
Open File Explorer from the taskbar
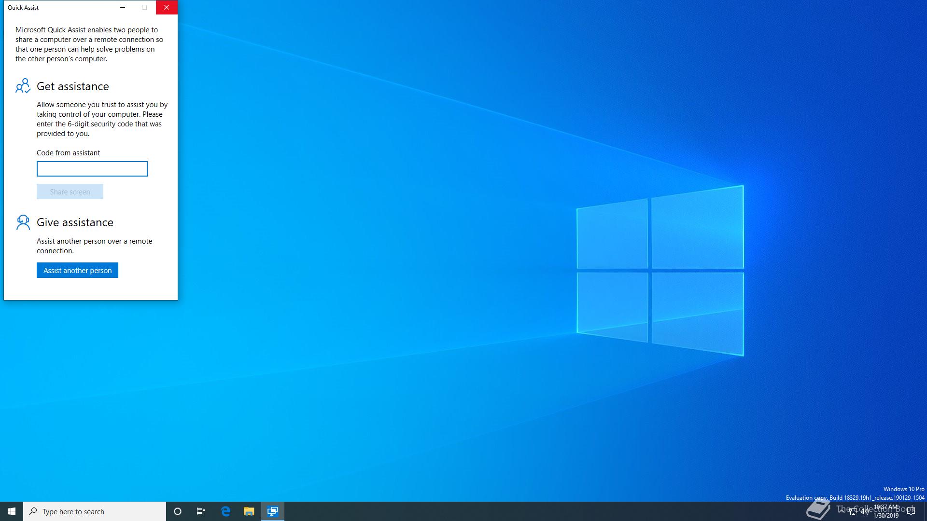(249, 511)
